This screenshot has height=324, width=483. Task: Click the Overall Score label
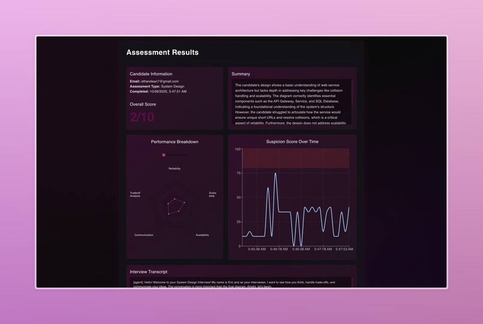pyautogui.click(x=143, y=104)
